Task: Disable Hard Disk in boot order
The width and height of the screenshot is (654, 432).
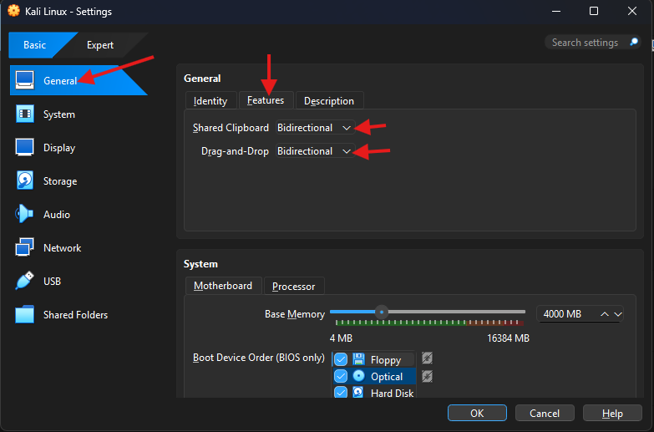Action: click(x=341, y=393)
